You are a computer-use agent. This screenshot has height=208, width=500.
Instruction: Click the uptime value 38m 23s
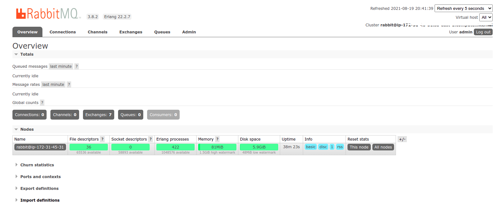coord(291,147)
